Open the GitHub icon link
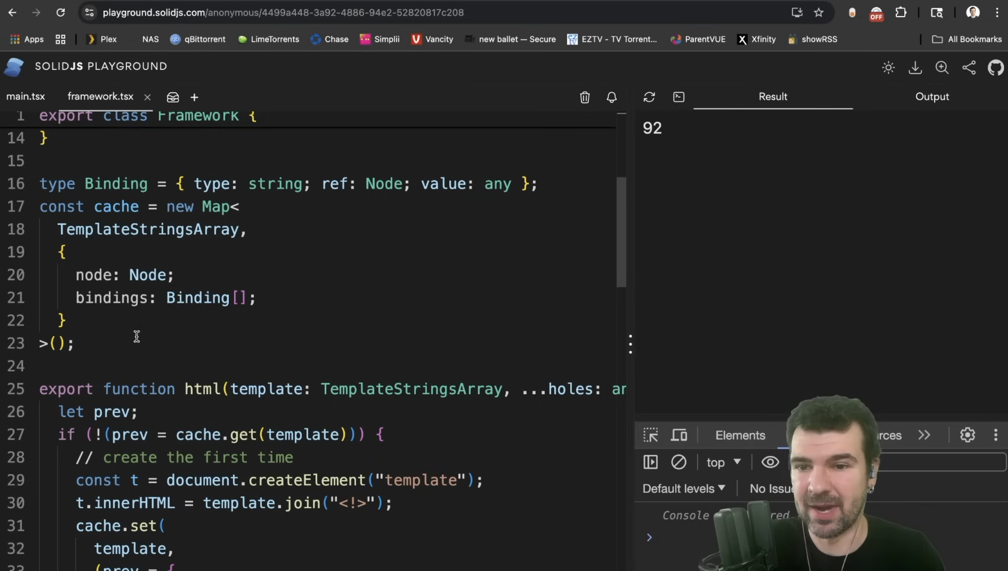 [996, 67]
